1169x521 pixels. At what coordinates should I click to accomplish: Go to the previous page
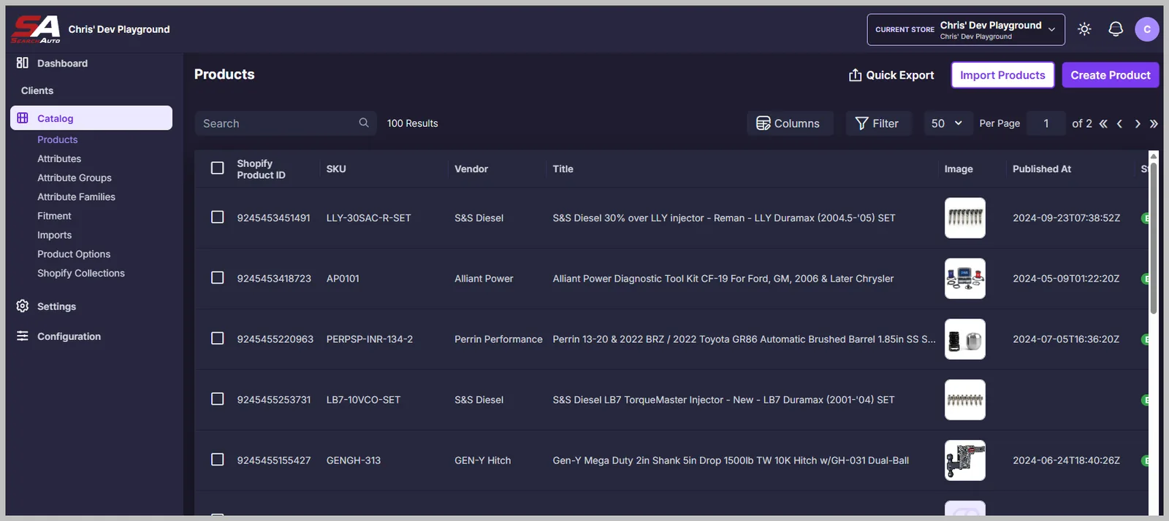(1119, 123)
